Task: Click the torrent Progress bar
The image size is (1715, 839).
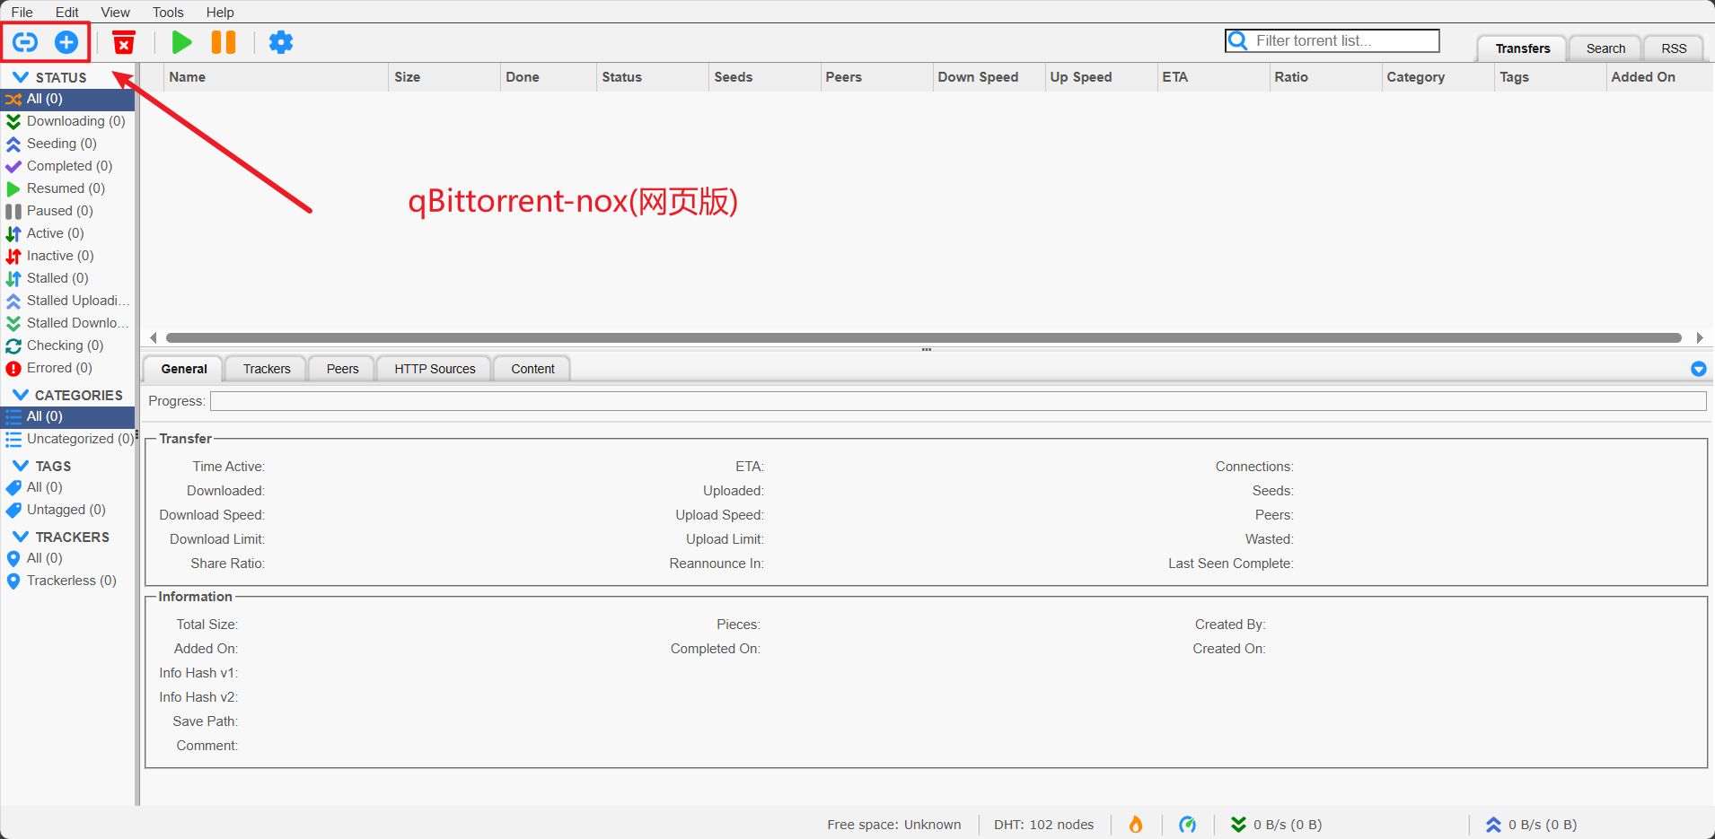Action: (x=958, y=401)
